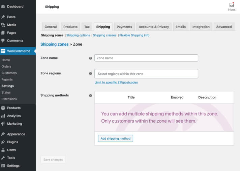This screenshot has height=171, width=240.
Task: Click the Enabled column header
Action: click(x=177, y=97)
